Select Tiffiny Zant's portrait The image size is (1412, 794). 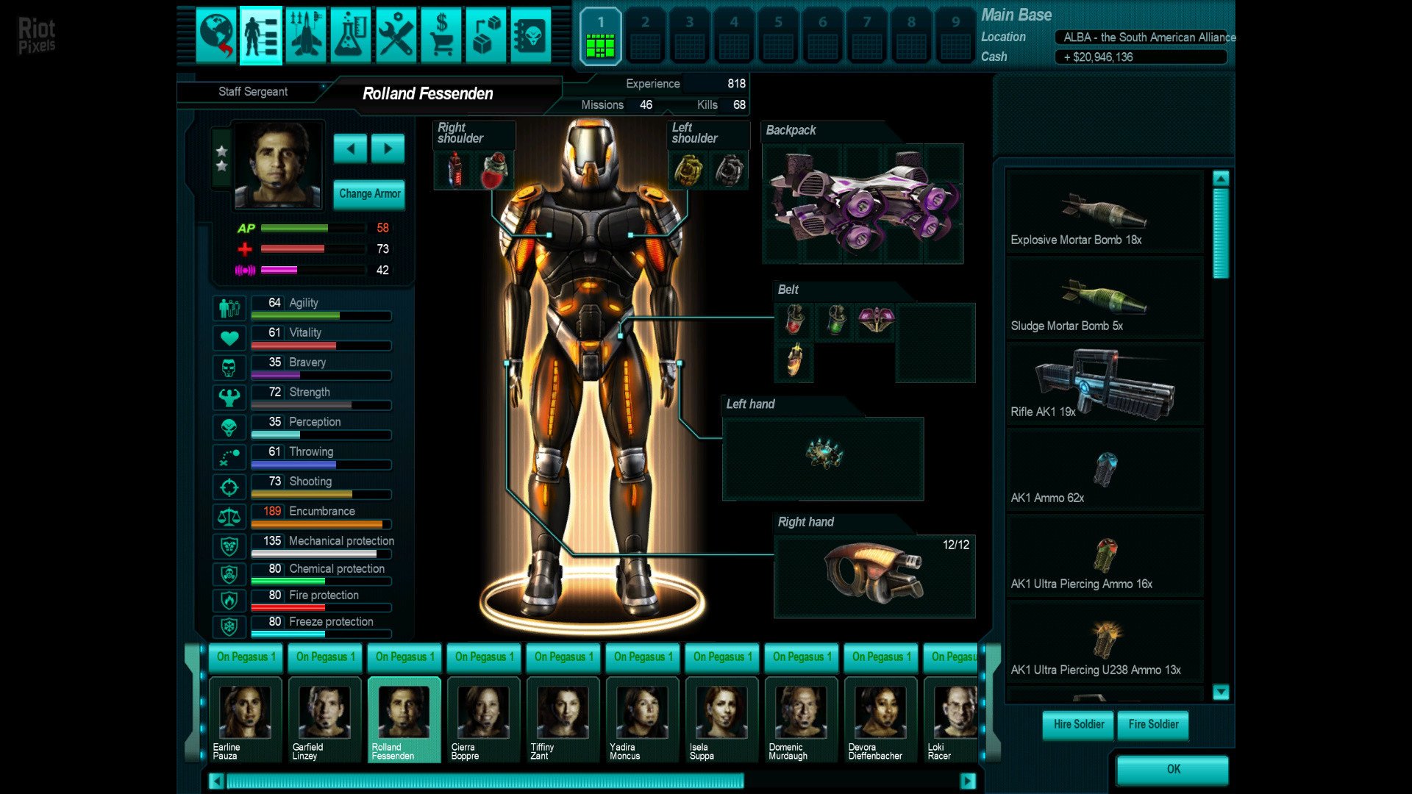click(563, 712)
